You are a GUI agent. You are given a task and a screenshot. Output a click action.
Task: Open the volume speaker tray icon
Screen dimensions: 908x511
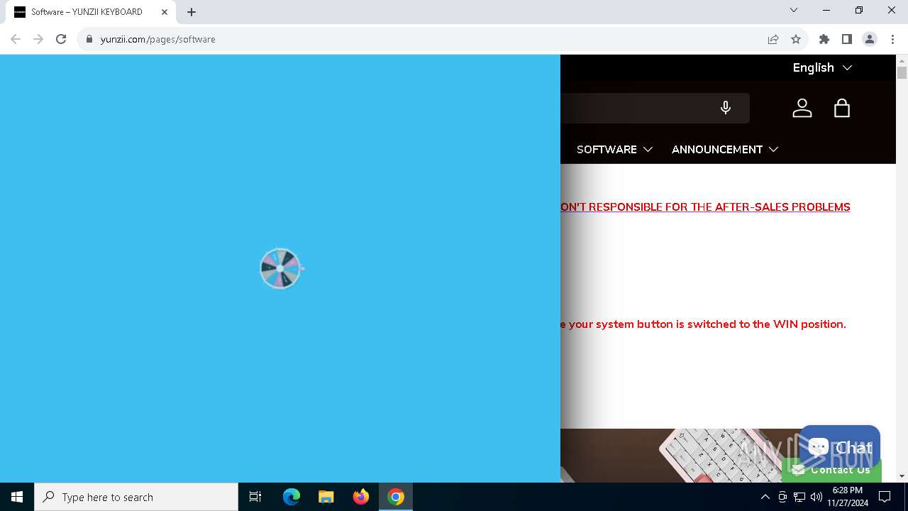tap(816, 497)
